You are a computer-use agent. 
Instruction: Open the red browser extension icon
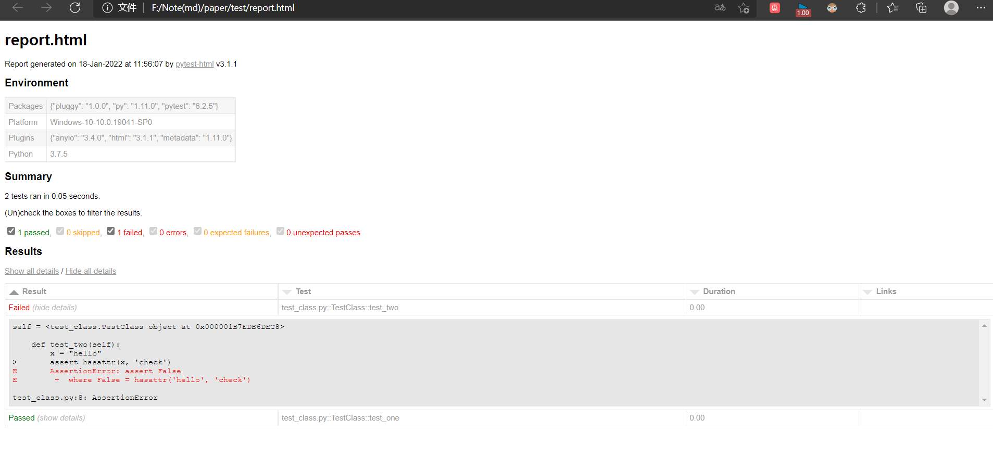775,8
